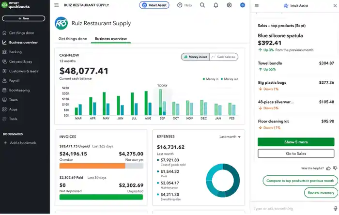Click the $3,054.17 Maintenance expense
Viewport: 339px width, 215px height.
click(x=169, y=183)
